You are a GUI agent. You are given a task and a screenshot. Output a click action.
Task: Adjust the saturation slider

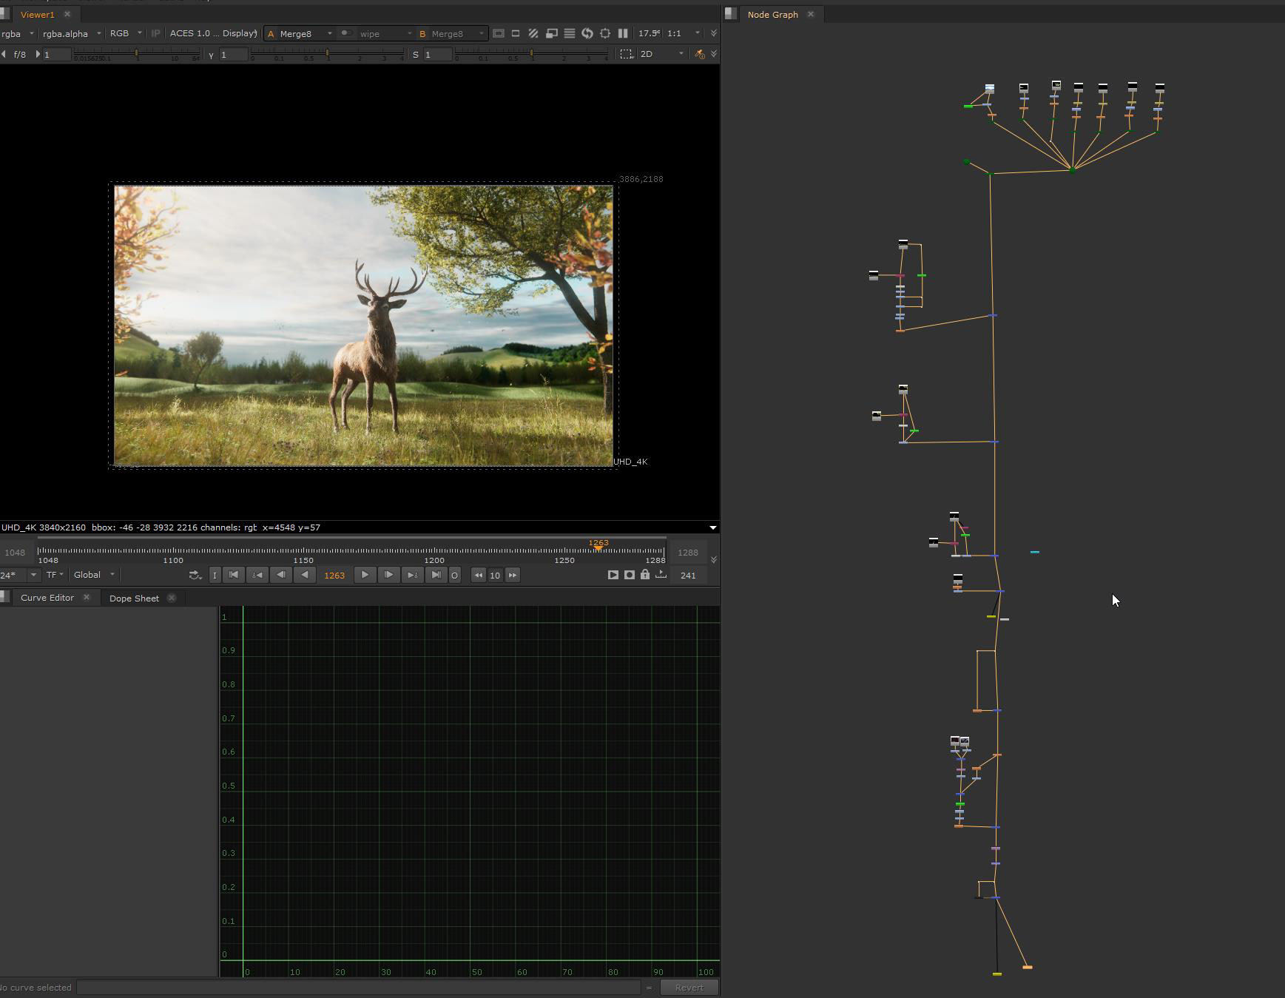coord(531,54)
